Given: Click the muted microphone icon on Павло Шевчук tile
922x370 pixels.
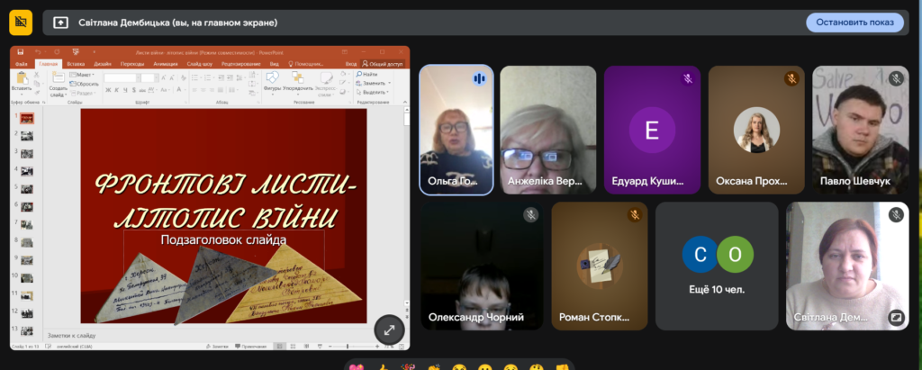Looking at the screenshot, I should click(x=896, y=79).
